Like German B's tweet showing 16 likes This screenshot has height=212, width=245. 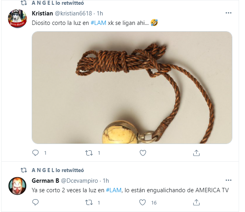142,203
